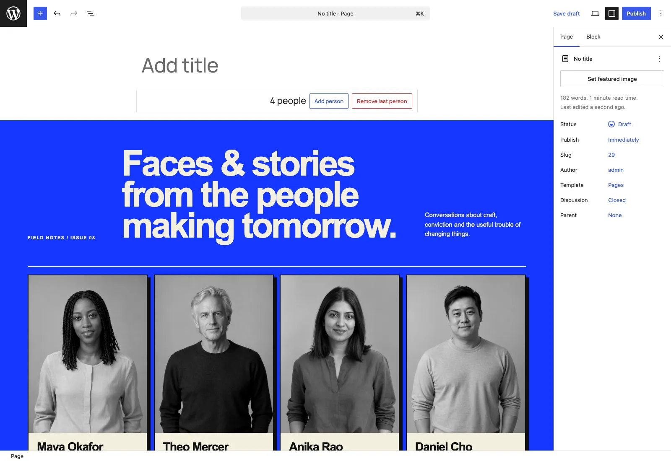Click the Draft status icon

[x=611, y=124]
